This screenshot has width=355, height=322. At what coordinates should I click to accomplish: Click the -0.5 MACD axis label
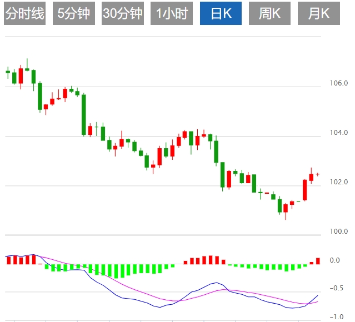point(337,288)
